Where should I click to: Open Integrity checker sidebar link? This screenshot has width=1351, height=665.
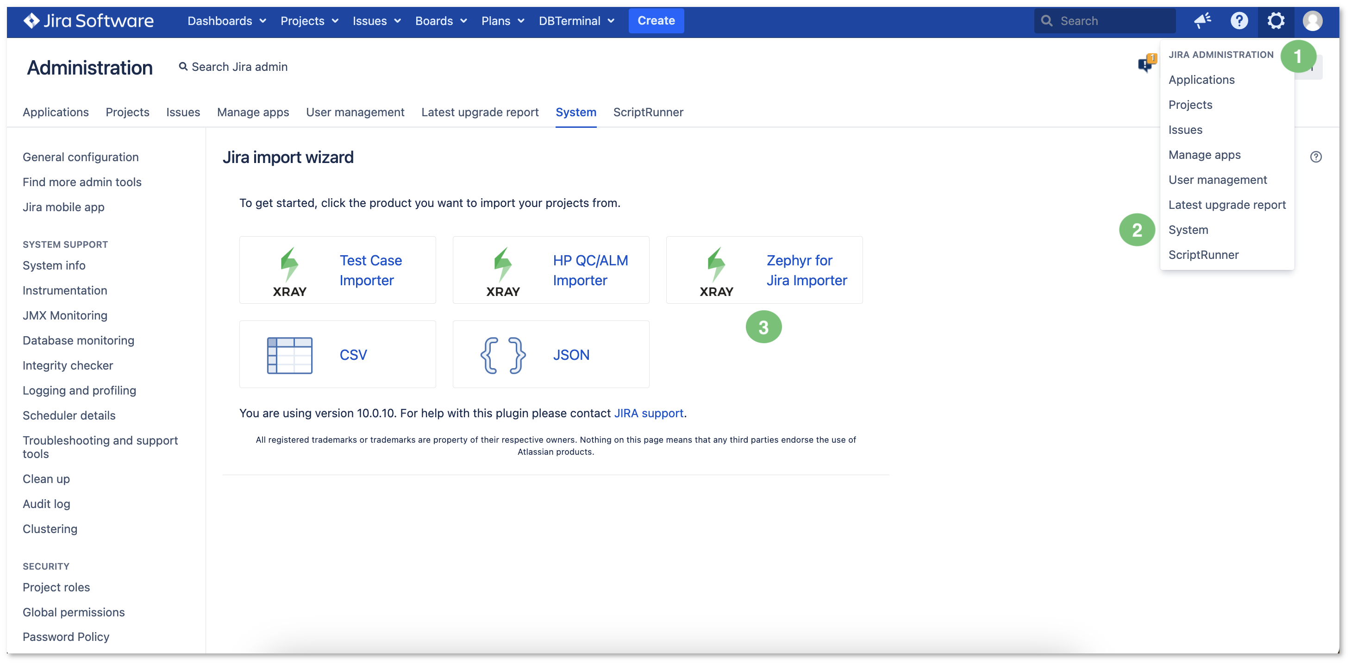(x=68, y=365)
